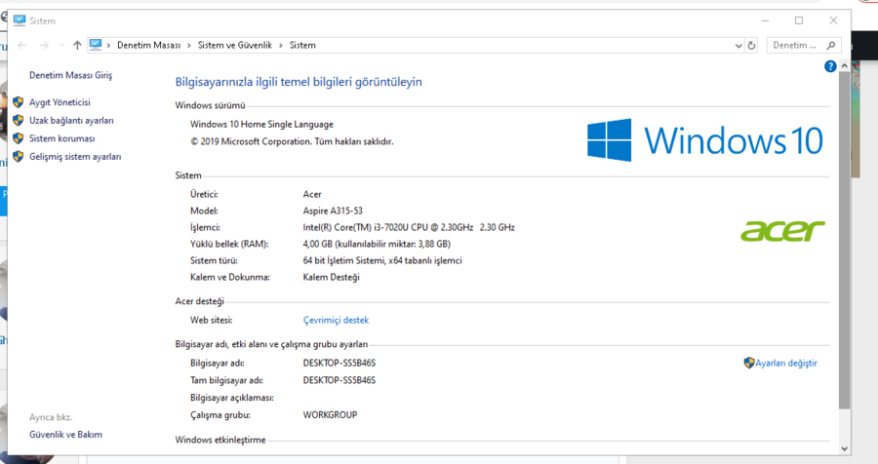Maximize the Sistem window
The width and height of the screenshot is (878, 464).
(799, 20)
